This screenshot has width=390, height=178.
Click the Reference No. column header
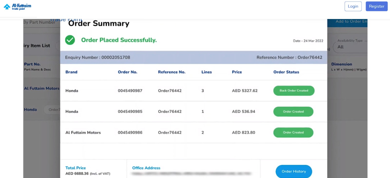(x=172, y=72)
